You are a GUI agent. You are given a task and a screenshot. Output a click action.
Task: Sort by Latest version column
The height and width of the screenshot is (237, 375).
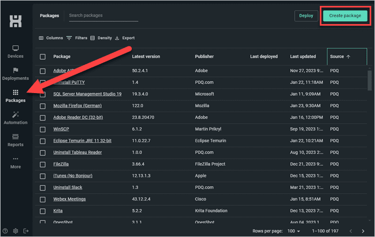146,57
